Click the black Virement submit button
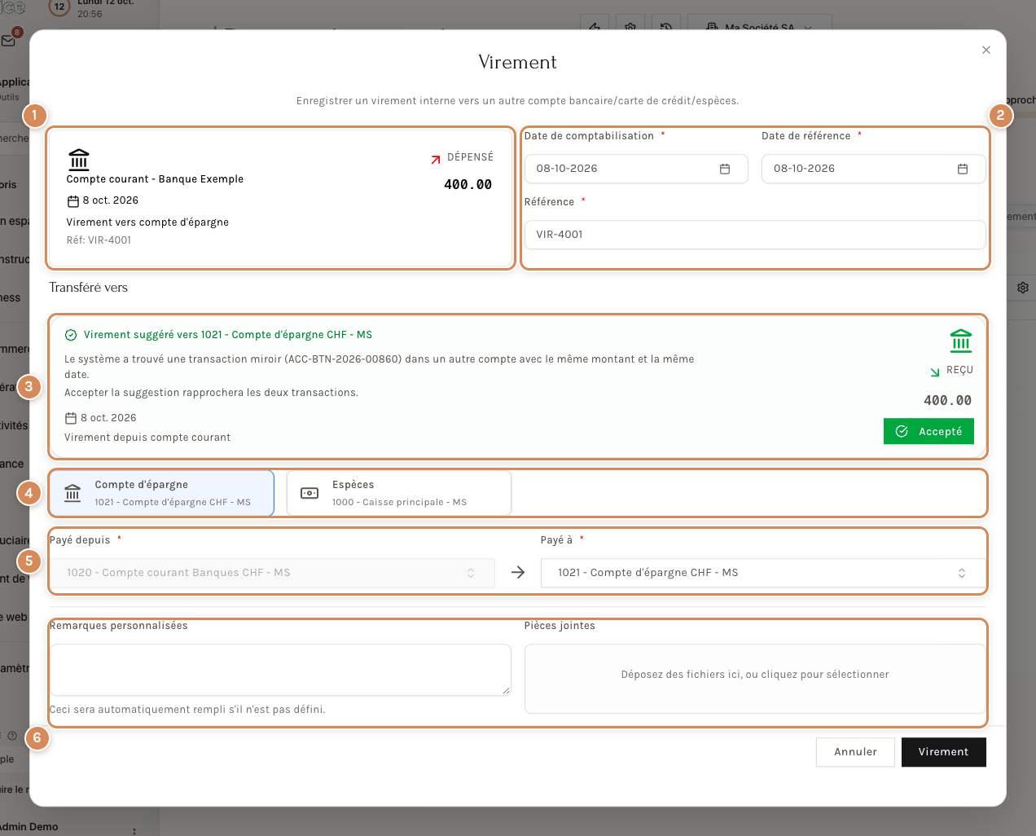This screenshot has height=836, width=1036. point(944,752)
